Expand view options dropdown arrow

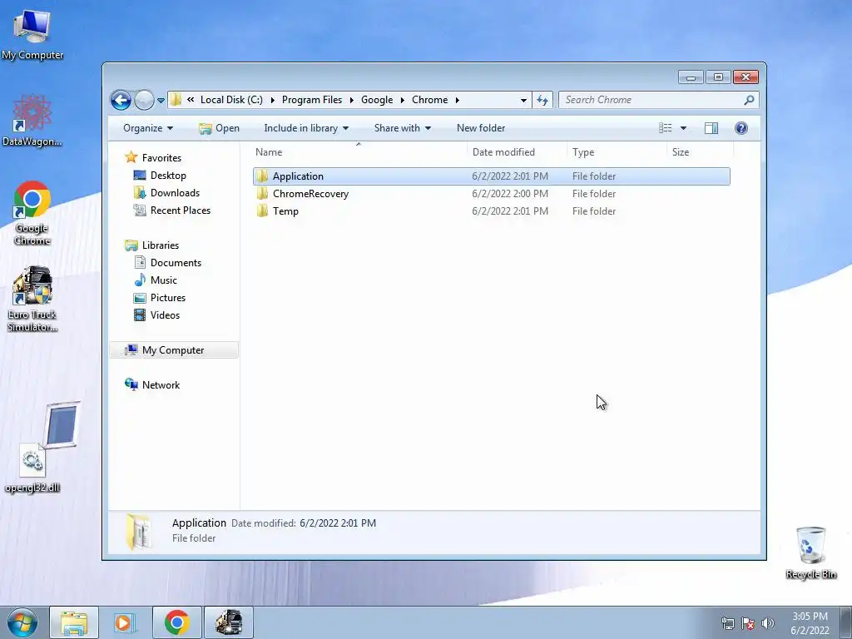pos(684,128)
